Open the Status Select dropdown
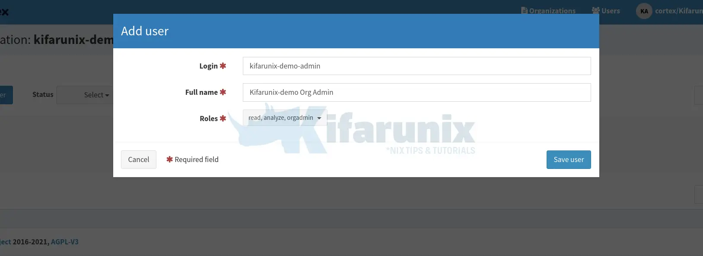 pos(86,95)
